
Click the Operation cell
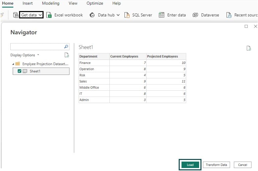coord(94,69)
